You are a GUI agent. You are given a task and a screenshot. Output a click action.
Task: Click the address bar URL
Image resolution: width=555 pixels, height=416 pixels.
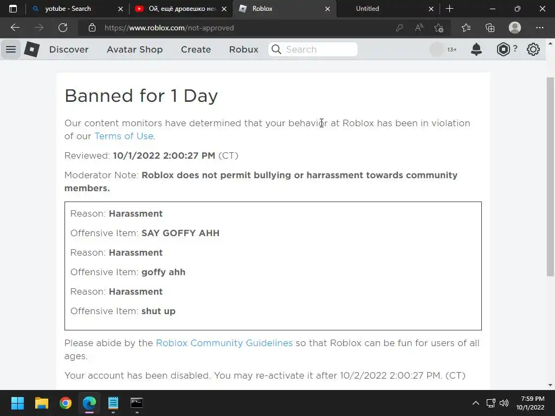coord(169,28)
